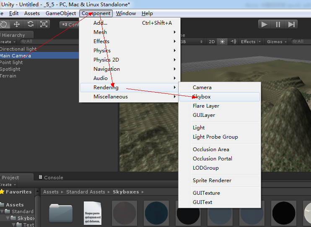Open the Gizmos dropdown
This screenshot has width=311, height=227.
[277, 41]
